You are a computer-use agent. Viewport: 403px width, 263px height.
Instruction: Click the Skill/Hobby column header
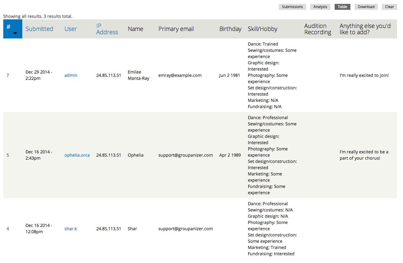[262, 29]
